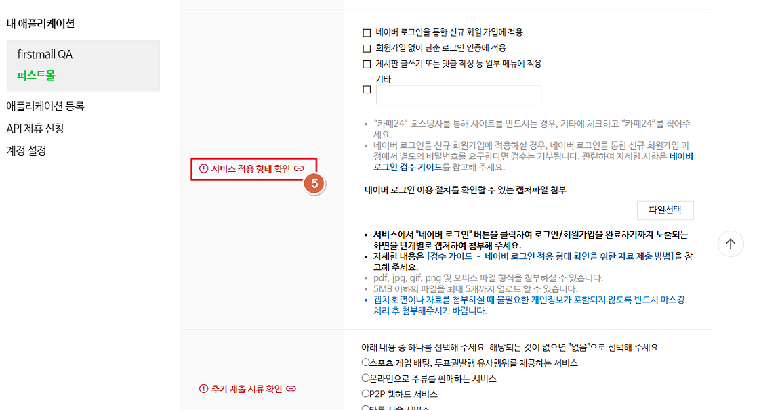Click the warning icon before 서비스 적용 형태 확인
Screen dimensions: 759x410
204,168
